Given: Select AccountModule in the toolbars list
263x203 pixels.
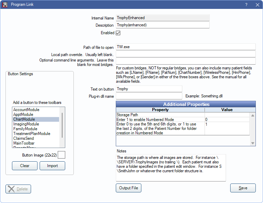Looking at the screenshot, I should (26, 110).
